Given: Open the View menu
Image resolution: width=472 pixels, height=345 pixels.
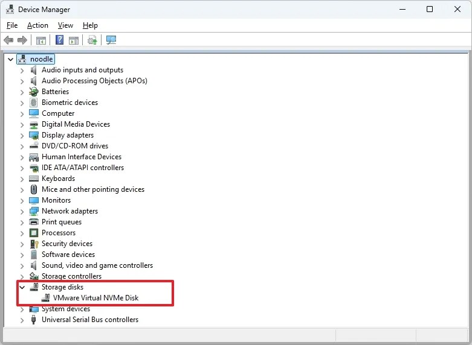Looking at the screenshot, I should (x=65, y=25).
